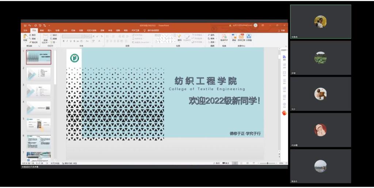Toggle Bold text formatting
Screen dimensions: 374x188
click(64, 41)
